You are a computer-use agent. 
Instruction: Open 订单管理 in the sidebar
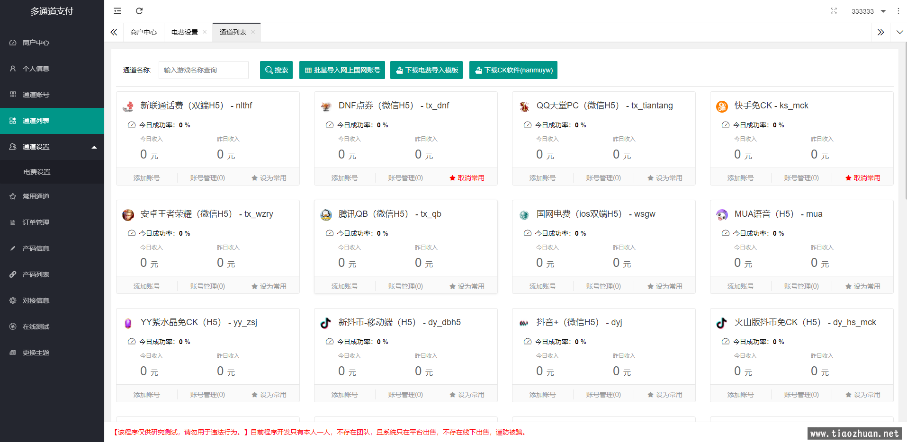pos(36,222)
